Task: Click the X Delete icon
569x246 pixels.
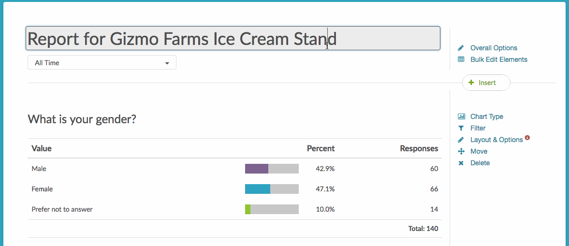Action: click(x=461, y=163)
